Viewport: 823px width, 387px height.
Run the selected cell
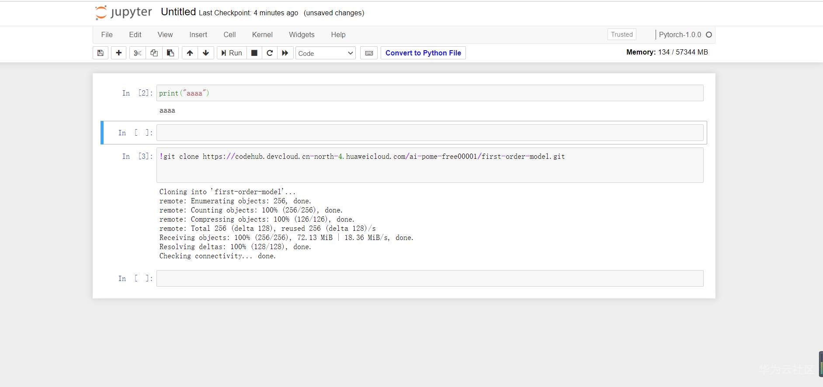tap(232, 53)
